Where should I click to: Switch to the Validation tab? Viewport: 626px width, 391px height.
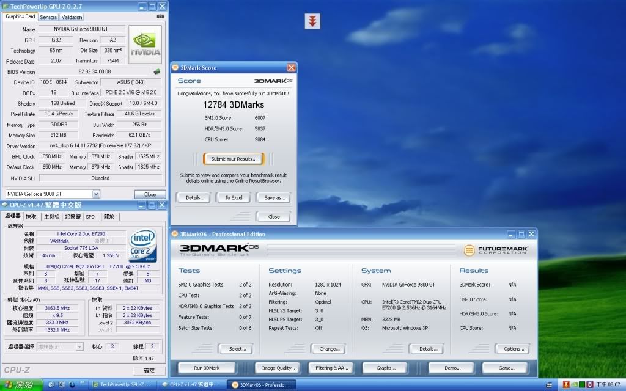point(72,17)
